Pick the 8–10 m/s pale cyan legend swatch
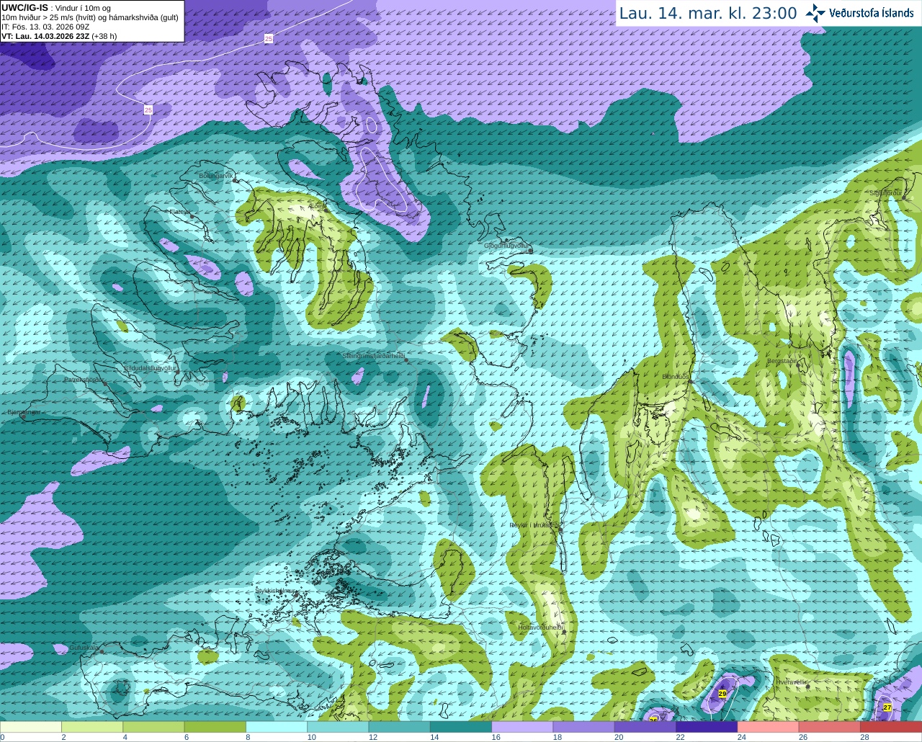This screenshot has height=742, width=922. [277, 727]
